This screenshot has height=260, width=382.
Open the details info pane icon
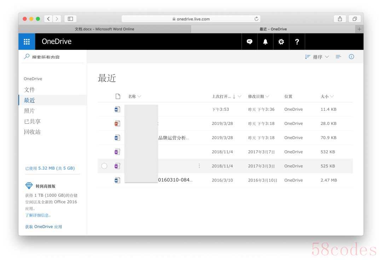[351, 57]
